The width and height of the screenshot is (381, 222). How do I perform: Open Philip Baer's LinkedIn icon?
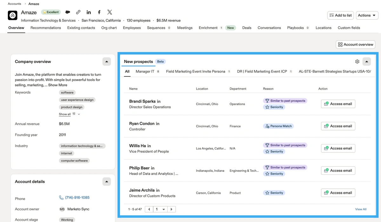coord(152,168)
